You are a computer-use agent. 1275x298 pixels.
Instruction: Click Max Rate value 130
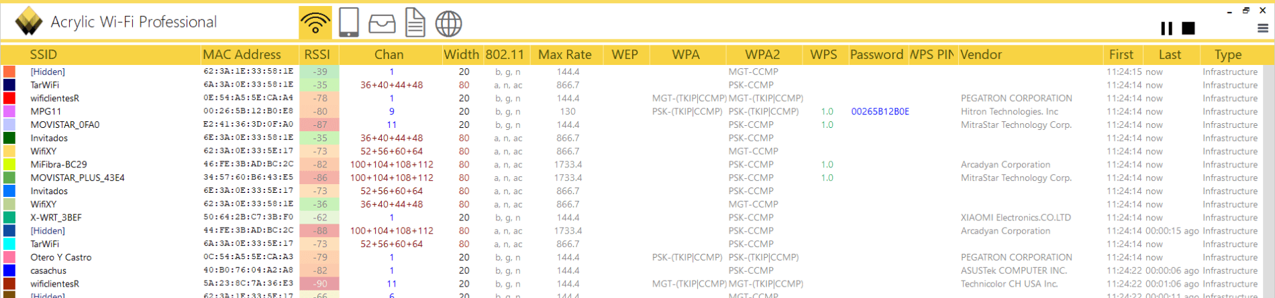click(568, 111)
